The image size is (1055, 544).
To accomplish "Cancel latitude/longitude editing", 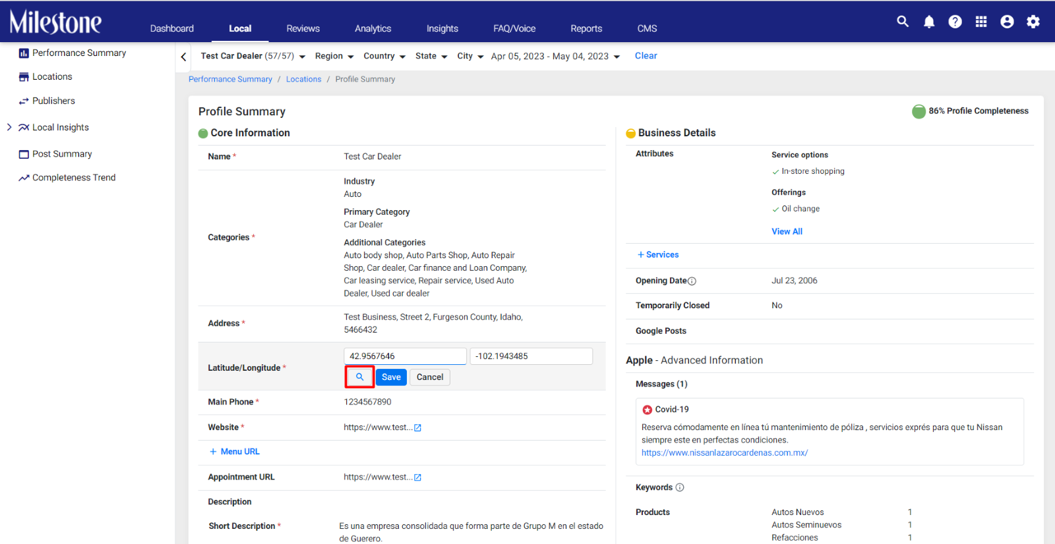I will click(430, 377).
